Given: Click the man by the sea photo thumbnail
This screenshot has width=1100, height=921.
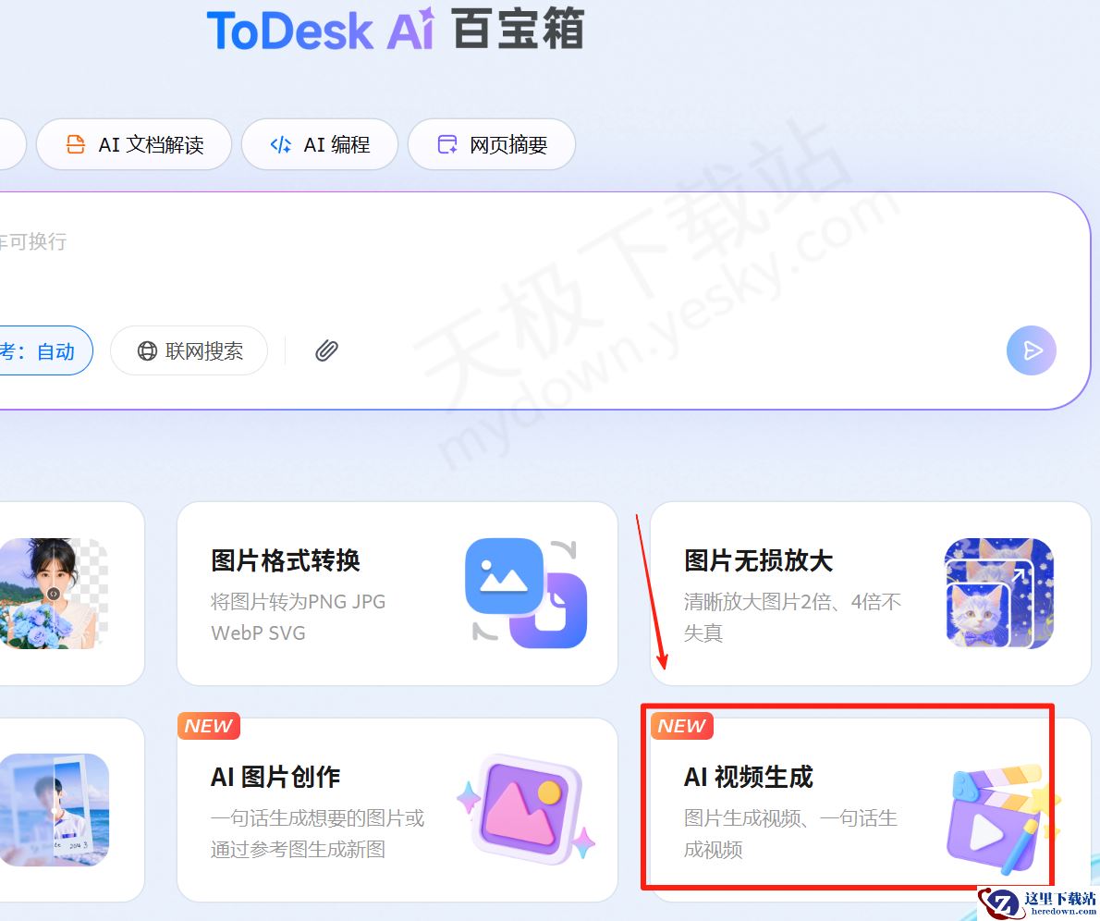Looking at the screenshot, I should (x=54, y=809).
